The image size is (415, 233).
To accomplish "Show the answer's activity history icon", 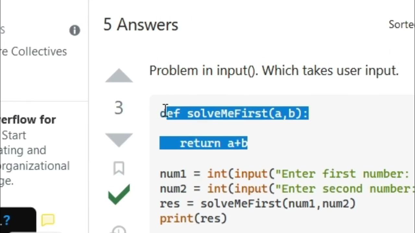I will [119, 230].
